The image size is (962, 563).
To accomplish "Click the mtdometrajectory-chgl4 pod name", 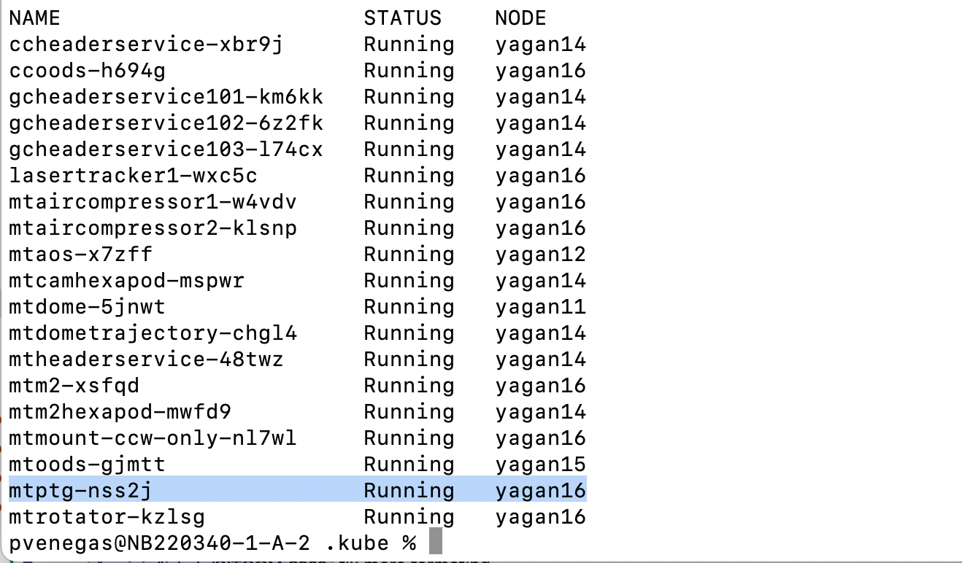I will [x=153, y=333].
